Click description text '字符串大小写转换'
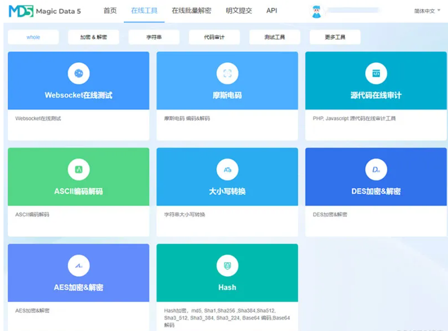 pyautogui.click(x=185, y=214)
